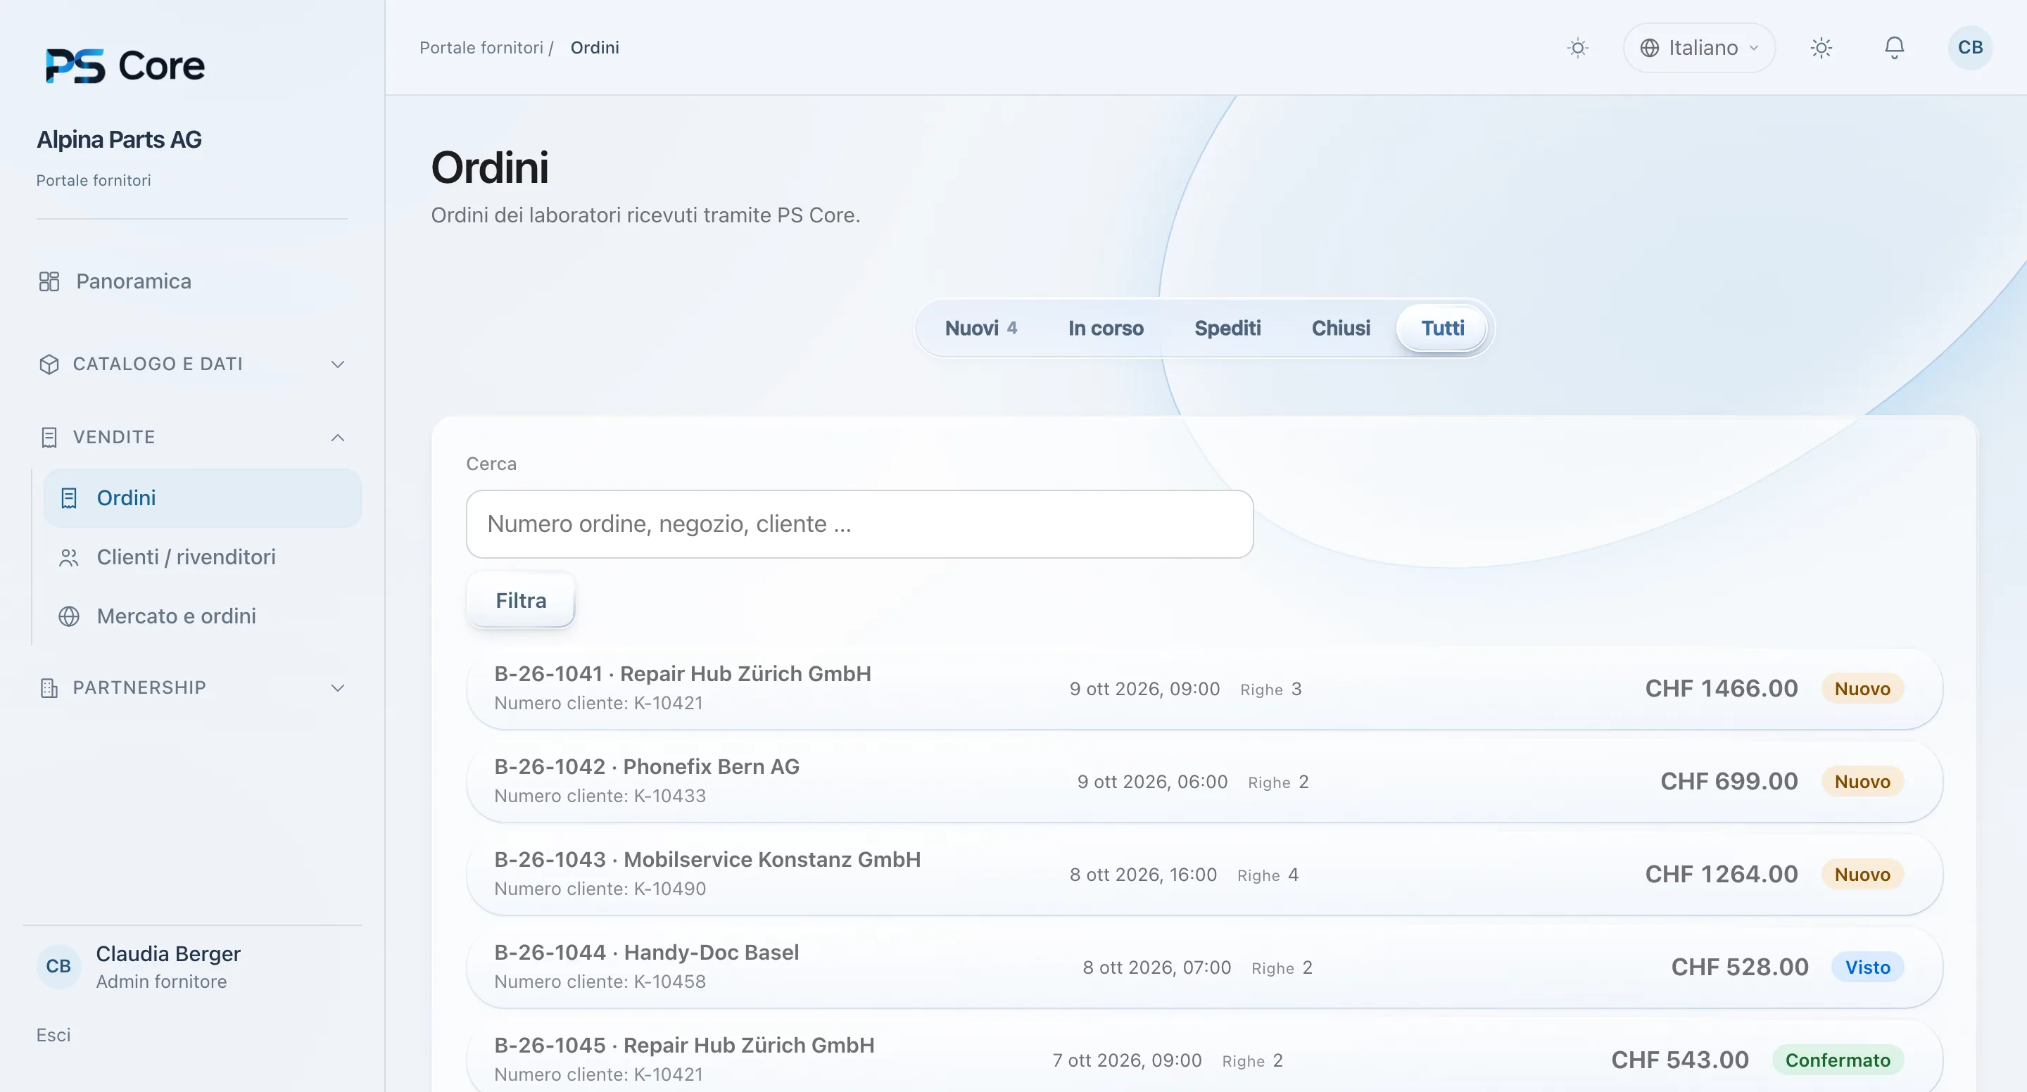
Task: Open order B-26-1041 Repair Hub Zürich GmbH
Action: (1204, 688)
